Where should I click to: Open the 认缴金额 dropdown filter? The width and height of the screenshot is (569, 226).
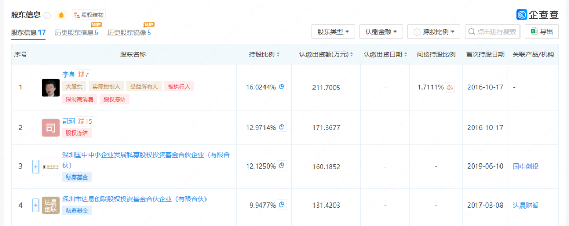click(381, 32)
